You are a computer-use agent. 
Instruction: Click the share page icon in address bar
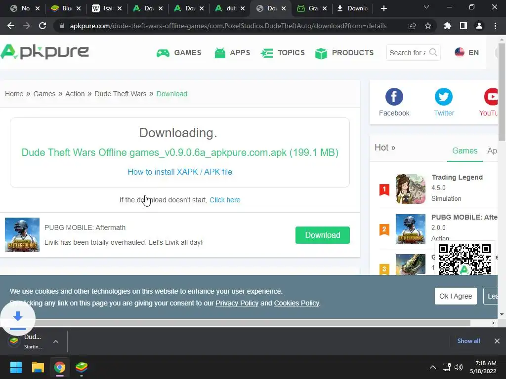(x=412, y=26)
